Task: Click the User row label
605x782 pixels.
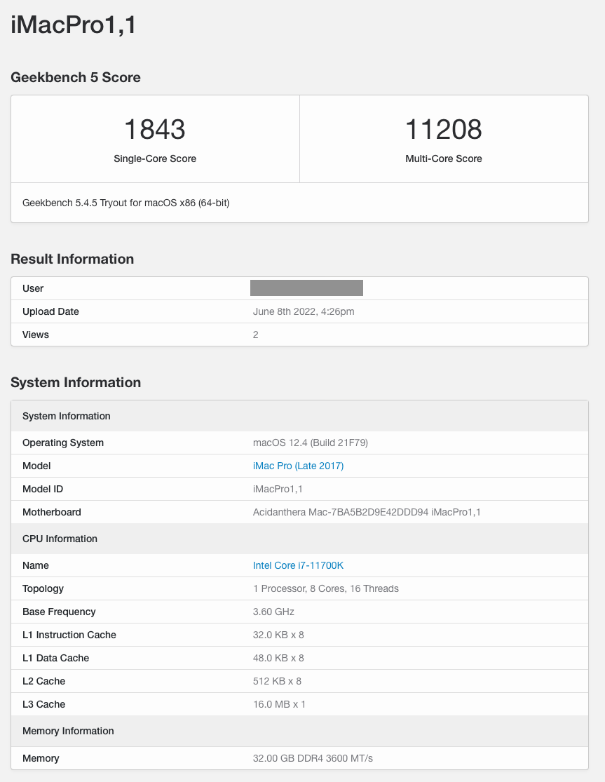Action: click(x=33, y=288)
